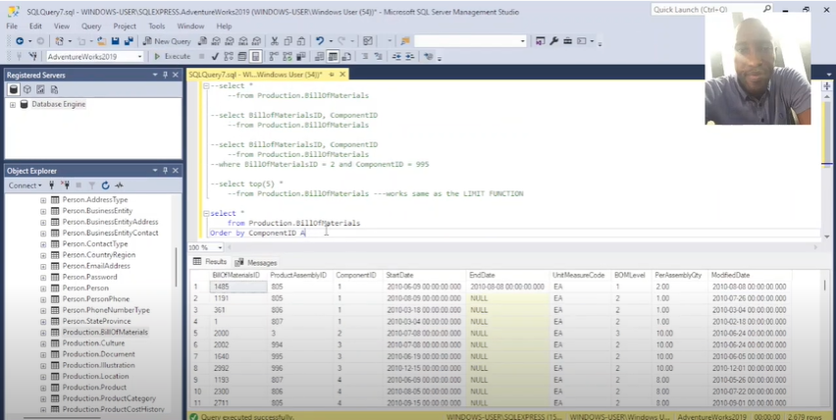The image size is (836, 420).
Task: Click the New Query toolbar button
Action: click(166, 41)
